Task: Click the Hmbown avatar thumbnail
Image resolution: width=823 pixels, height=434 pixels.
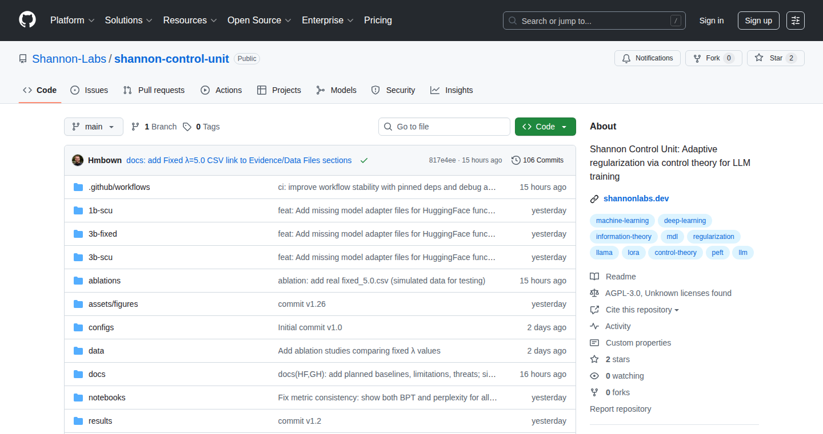Action: tap(78, 160)
